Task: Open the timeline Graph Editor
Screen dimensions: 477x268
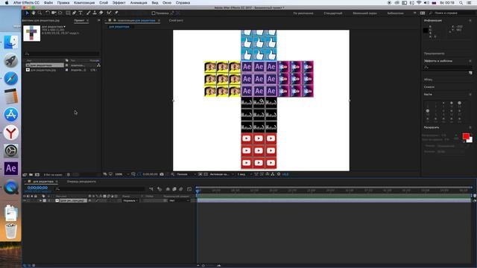Action: pyautogui.click(x=189, y=189)
